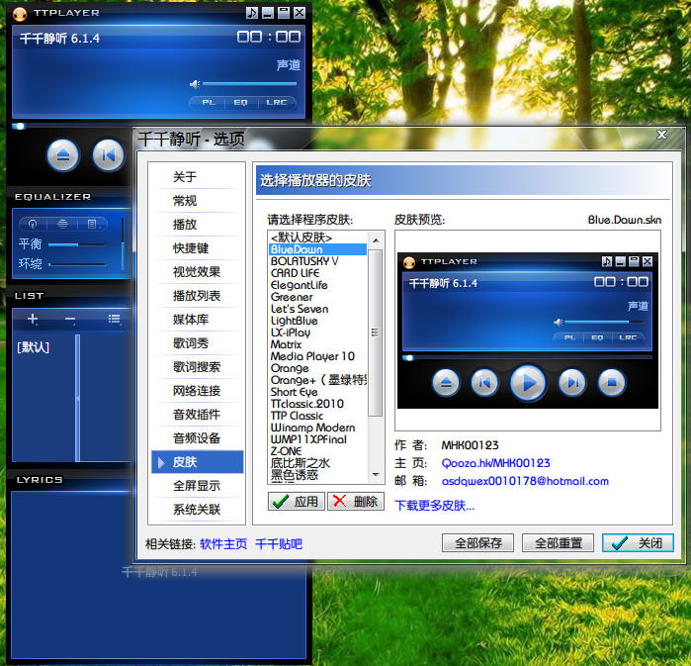Open the 音频设备 options page
This screenshot has height=666, width=691.
(x=198, y=438)
